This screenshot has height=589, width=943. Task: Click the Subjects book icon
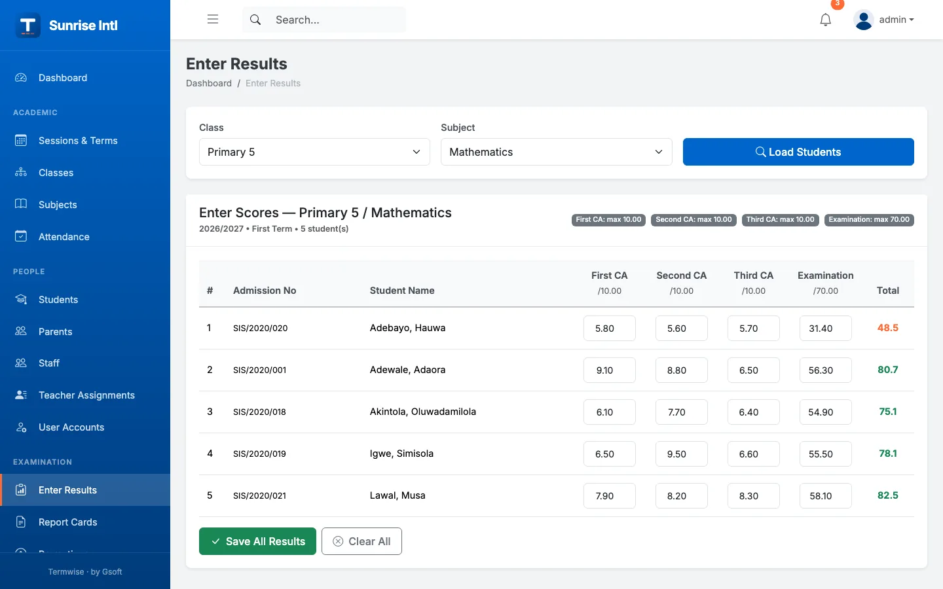(x=21, y=204)
